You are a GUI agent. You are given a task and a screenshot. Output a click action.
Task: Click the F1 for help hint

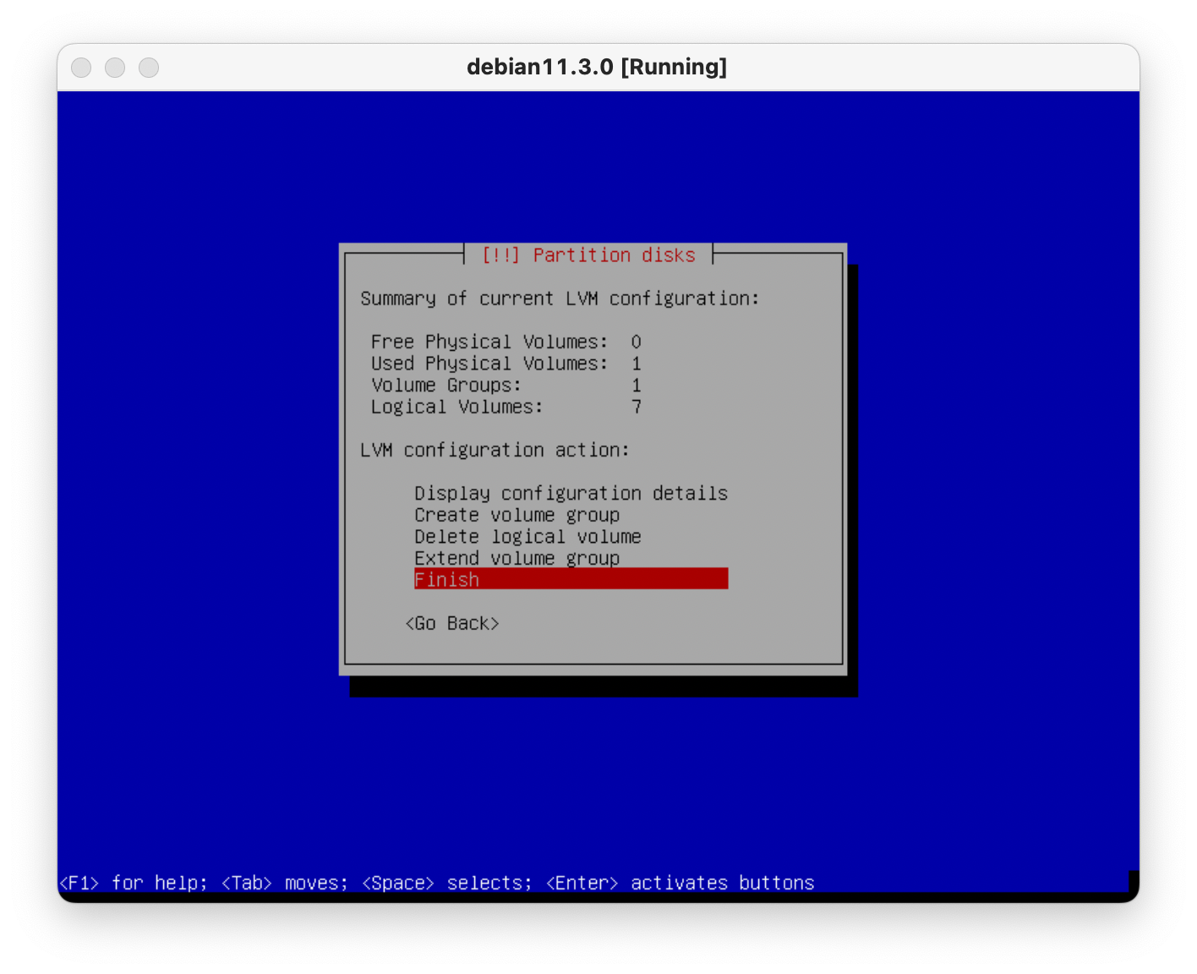133,883
